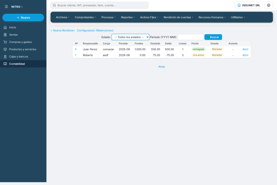
Task: Click the Productos y servicios box icon
Action: tap(5, 49)
